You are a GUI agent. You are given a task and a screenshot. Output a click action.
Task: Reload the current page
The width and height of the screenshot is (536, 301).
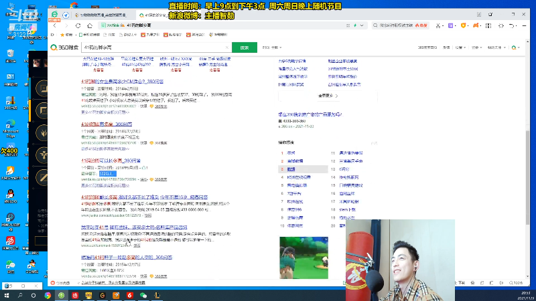point(78,25)
